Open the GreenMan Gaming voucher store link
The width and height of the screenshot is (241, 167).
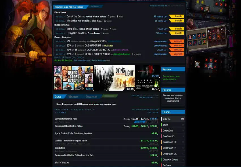(x=122, y=54)
